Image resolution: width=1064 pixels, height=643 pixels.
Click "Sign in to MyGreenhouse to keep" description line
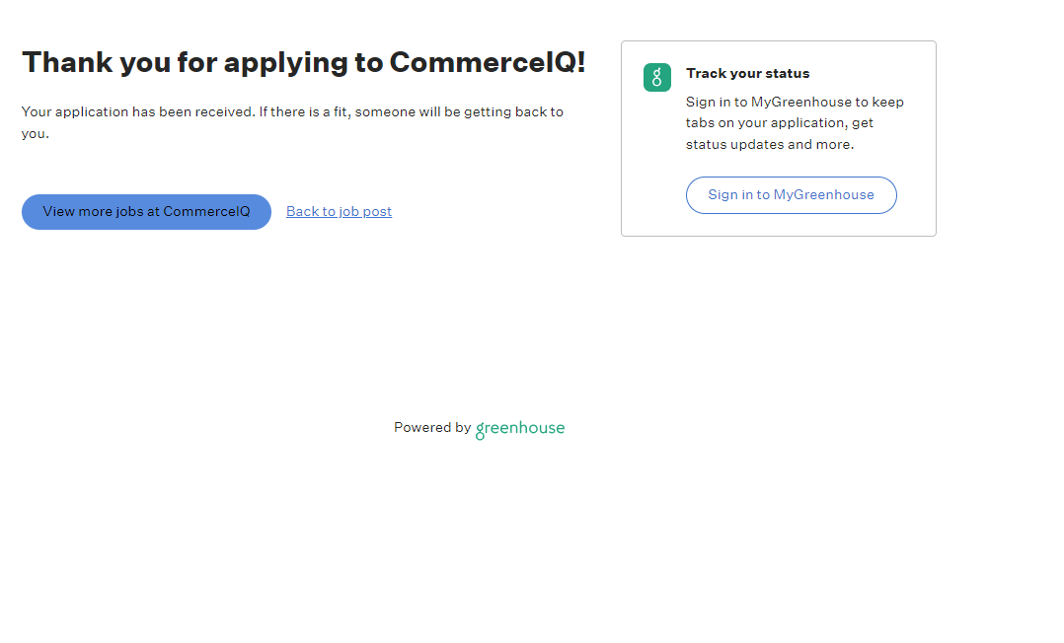(x=795, y=102)
